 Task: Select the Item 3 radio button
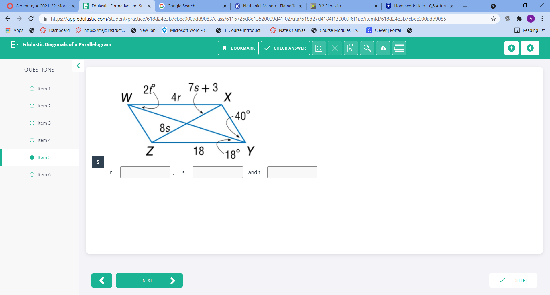(x=32, y=123)
